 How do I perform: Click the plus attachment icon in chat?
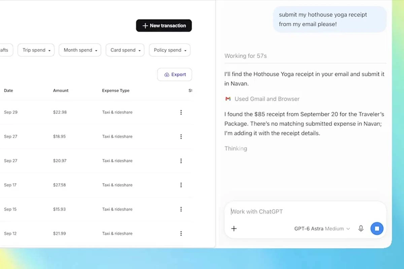[234, 229]
